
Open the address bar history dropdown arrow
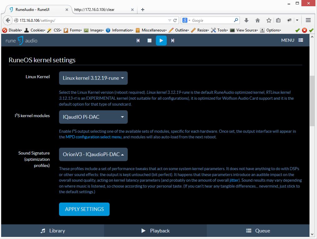click(x=170, y=20)
